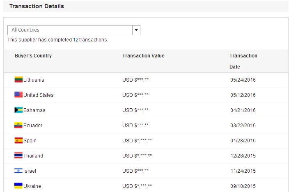Screen dimensions: 289x192
Task: Click the Israel flag icon
Action: tap(18, 171)
